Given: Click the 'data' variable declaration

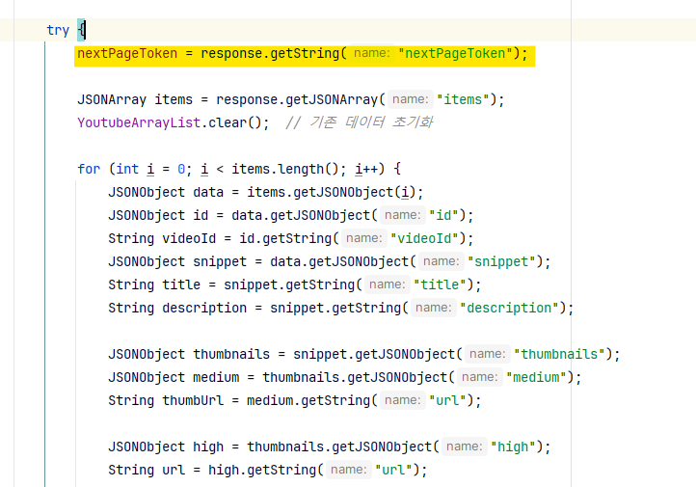Looking at the screenshot, I should pyautogui.click(x=208, y=192).
